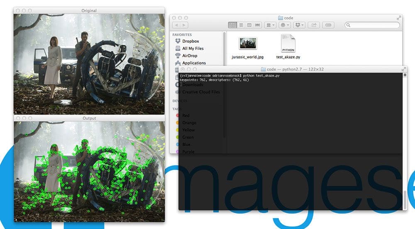Click the Terminal top-right scroll marker icon
This screenshot has width=415, height=229.
tap(405, 75)
